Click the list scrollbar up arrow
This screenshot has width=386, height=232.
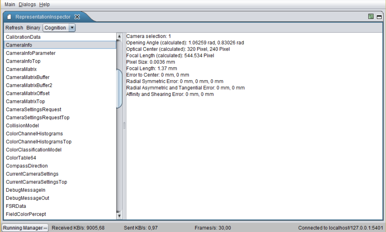119,36
